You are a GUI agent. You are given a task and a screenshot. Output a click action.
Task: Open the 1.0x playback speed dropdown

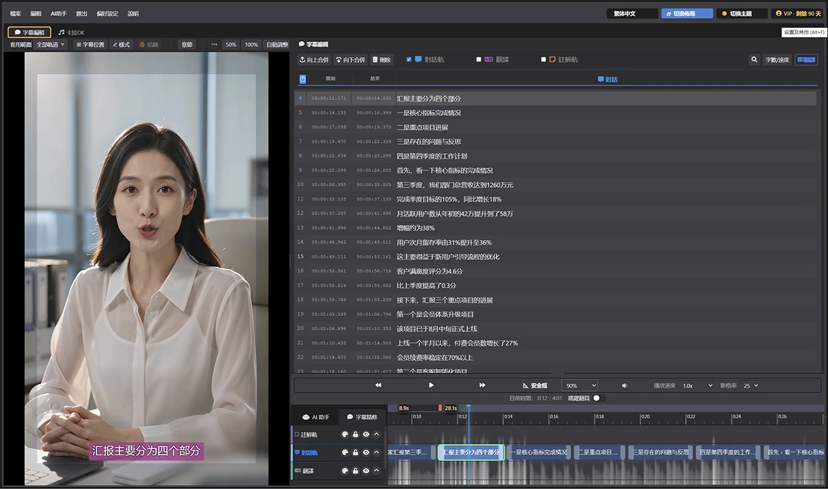697,386
